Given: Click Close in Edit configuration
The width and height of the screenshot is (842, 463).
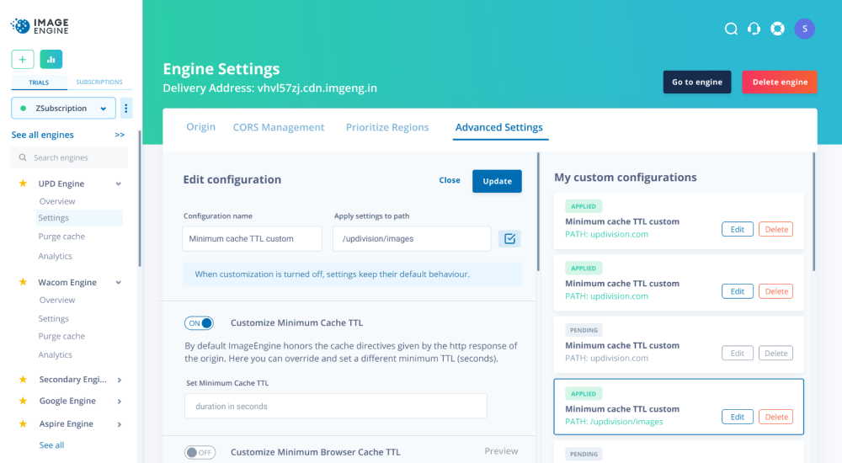Looking at the screenshot, I should tap(450, 180).
